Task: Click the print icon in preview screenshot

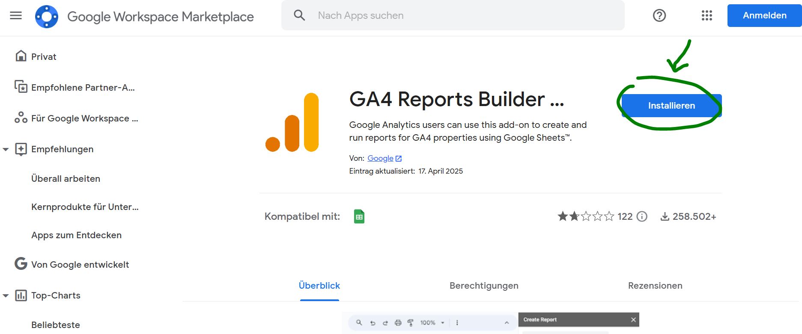Action: pos(398,323)
